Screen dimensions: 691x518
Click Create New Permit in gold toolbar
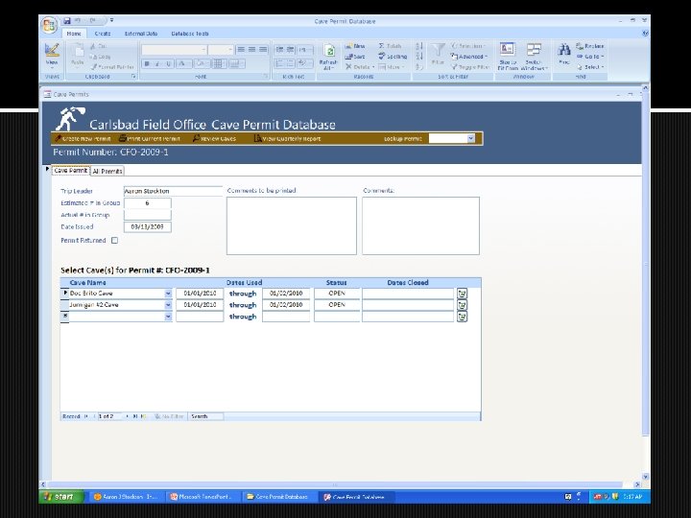83,138
